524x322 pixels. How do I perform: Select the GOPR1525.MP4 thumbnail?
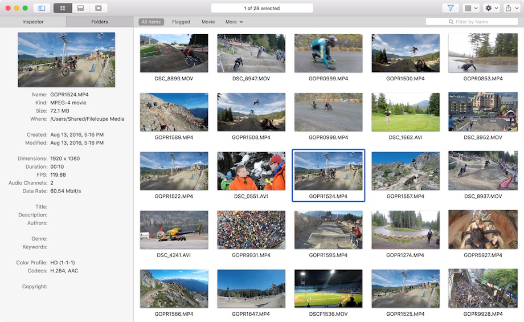click(406, 288)
